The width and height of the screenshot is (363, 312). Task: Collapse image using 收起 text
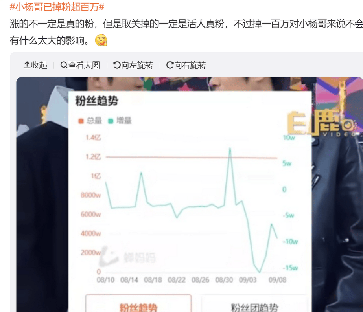pyautogui.click(x=39, y=65)
